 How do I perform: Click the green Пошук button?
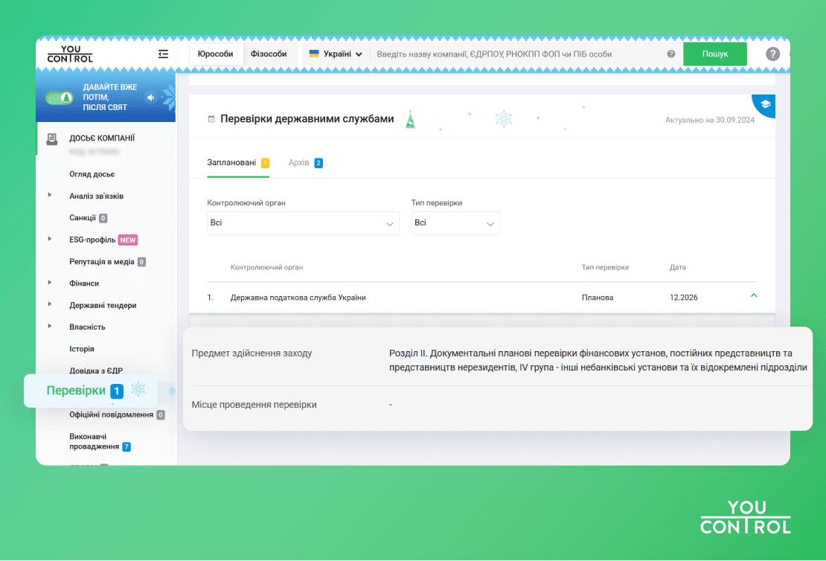point(715,54)
